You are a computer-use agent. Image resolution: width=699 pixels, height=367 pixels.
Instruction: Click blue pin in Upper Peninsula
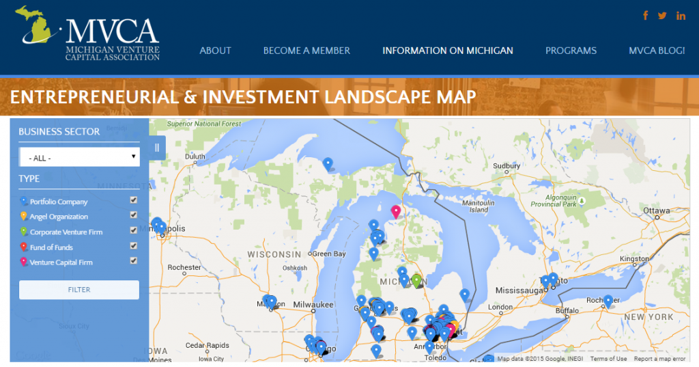[x=328, y=163]
